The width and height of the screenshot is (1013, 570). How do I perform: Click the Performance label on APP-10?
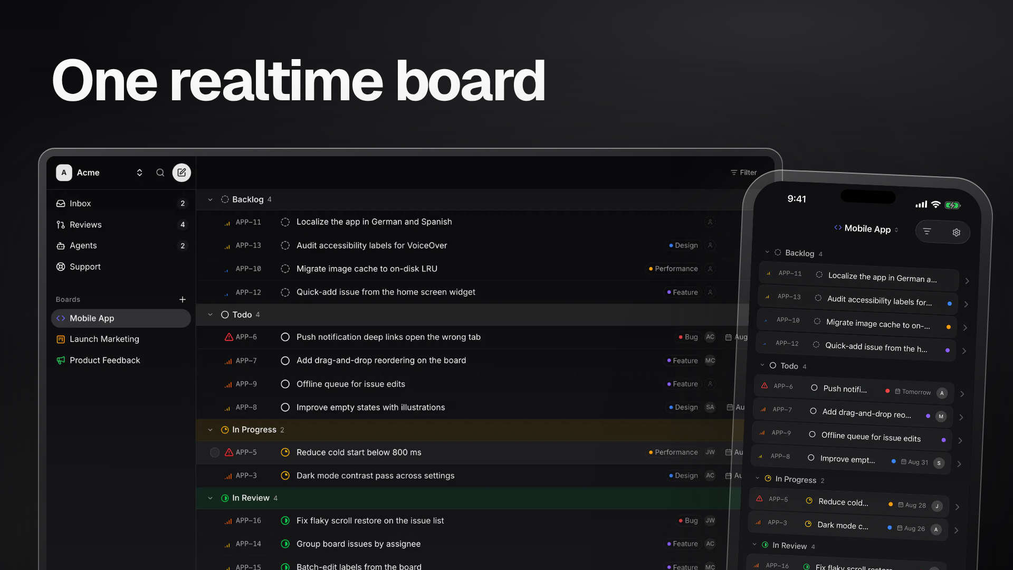click(673, 269)
